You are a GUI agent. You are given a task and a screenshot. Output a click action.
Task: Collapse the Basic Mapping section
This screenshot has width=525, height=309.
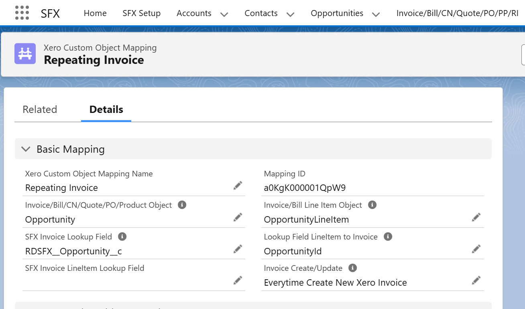26,149
